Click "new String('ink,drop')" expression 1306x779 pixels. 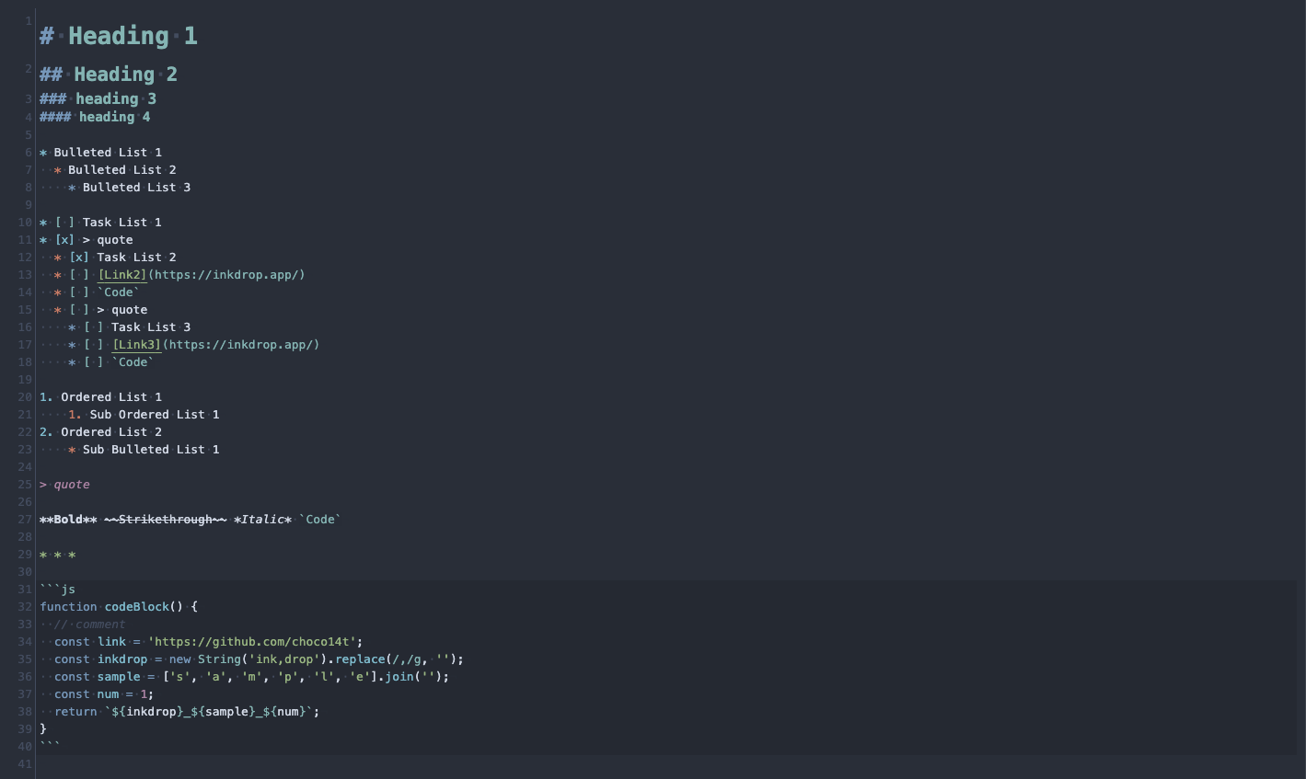pyautogui.click(x=248, y=659)
